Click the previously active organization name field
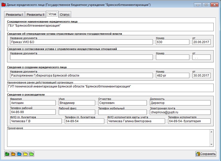 tap(110, 88)
